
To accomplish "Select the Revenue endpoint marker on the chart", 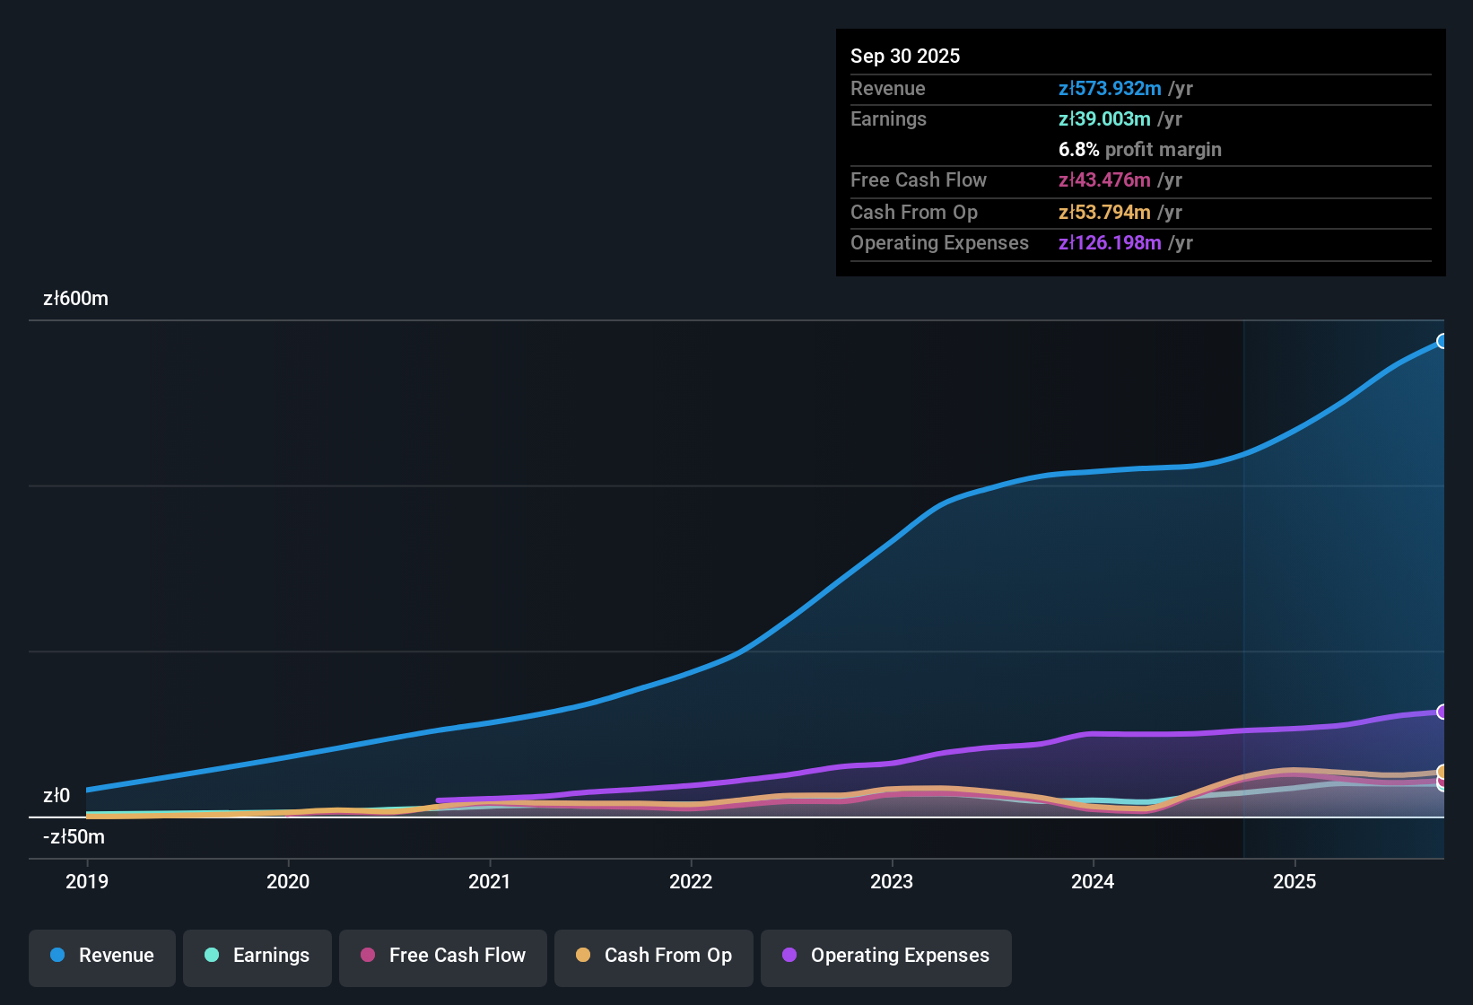I will (1442, 341).
